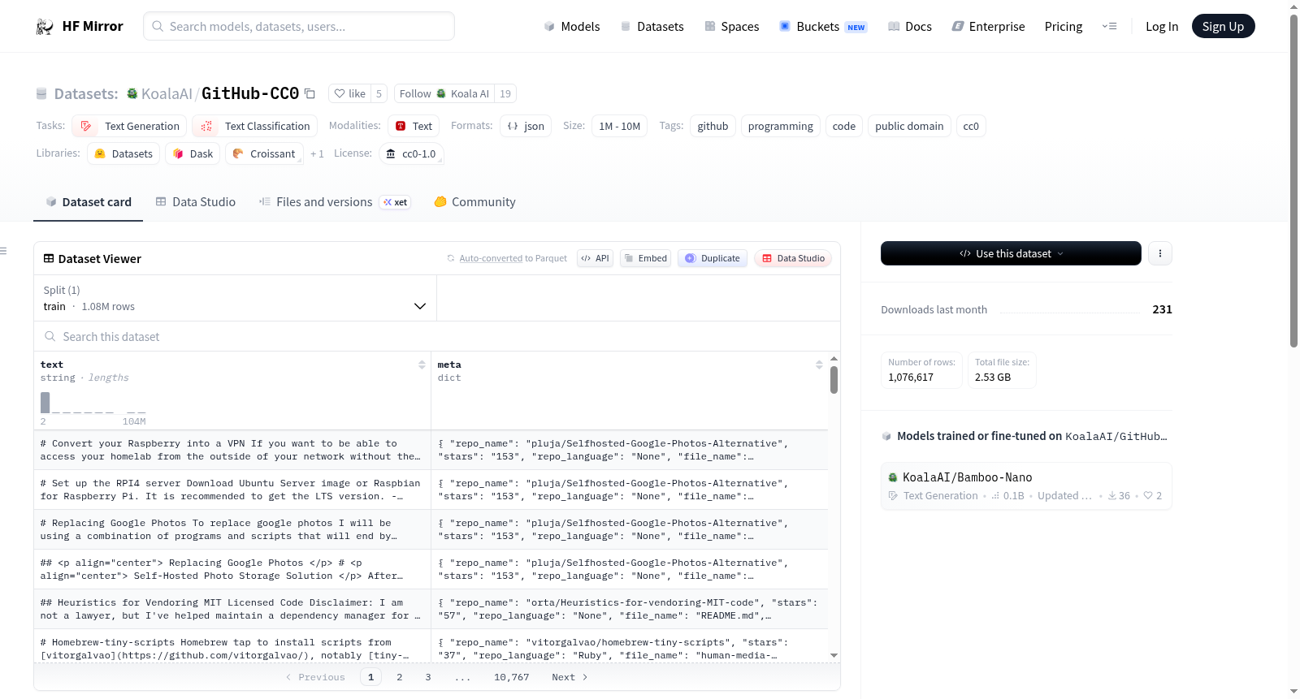The width and height of the screenshot is (1300, 699).
Task: Click the "## Heuristics for Vendoring" text cell
Action: point(232,609)
